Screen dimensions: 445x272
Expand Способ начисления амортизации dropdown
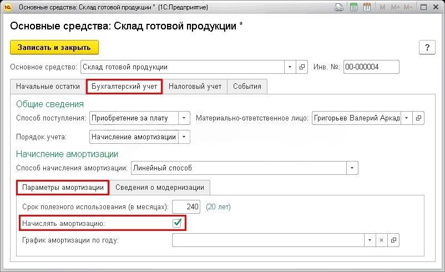point(352,168)
